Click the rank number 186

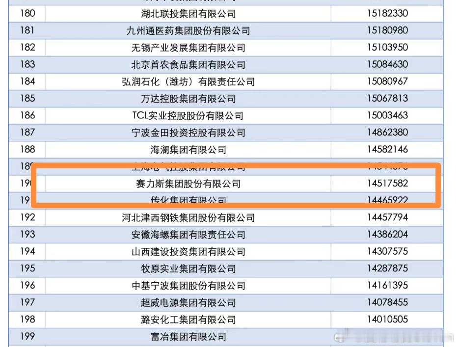[x=28, y=115]
